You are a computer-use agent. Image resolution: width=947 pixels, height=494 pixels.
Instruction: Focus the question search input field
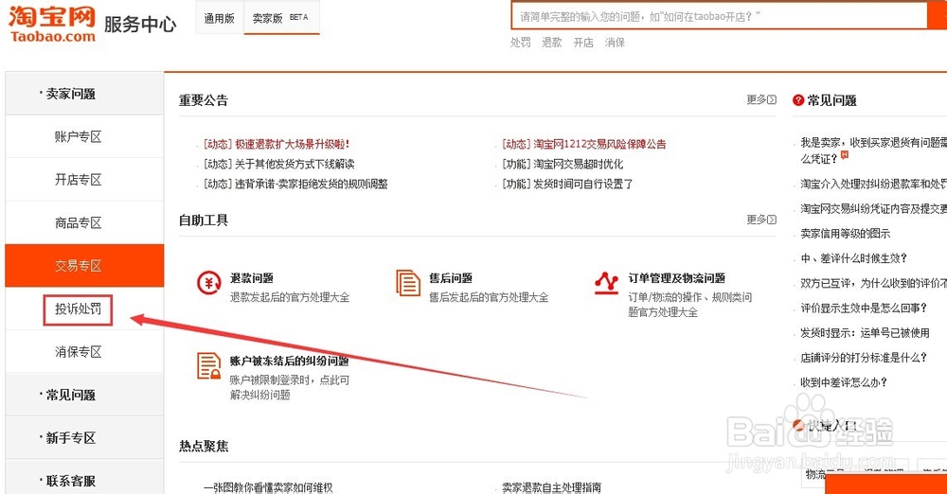click(719, 16)
